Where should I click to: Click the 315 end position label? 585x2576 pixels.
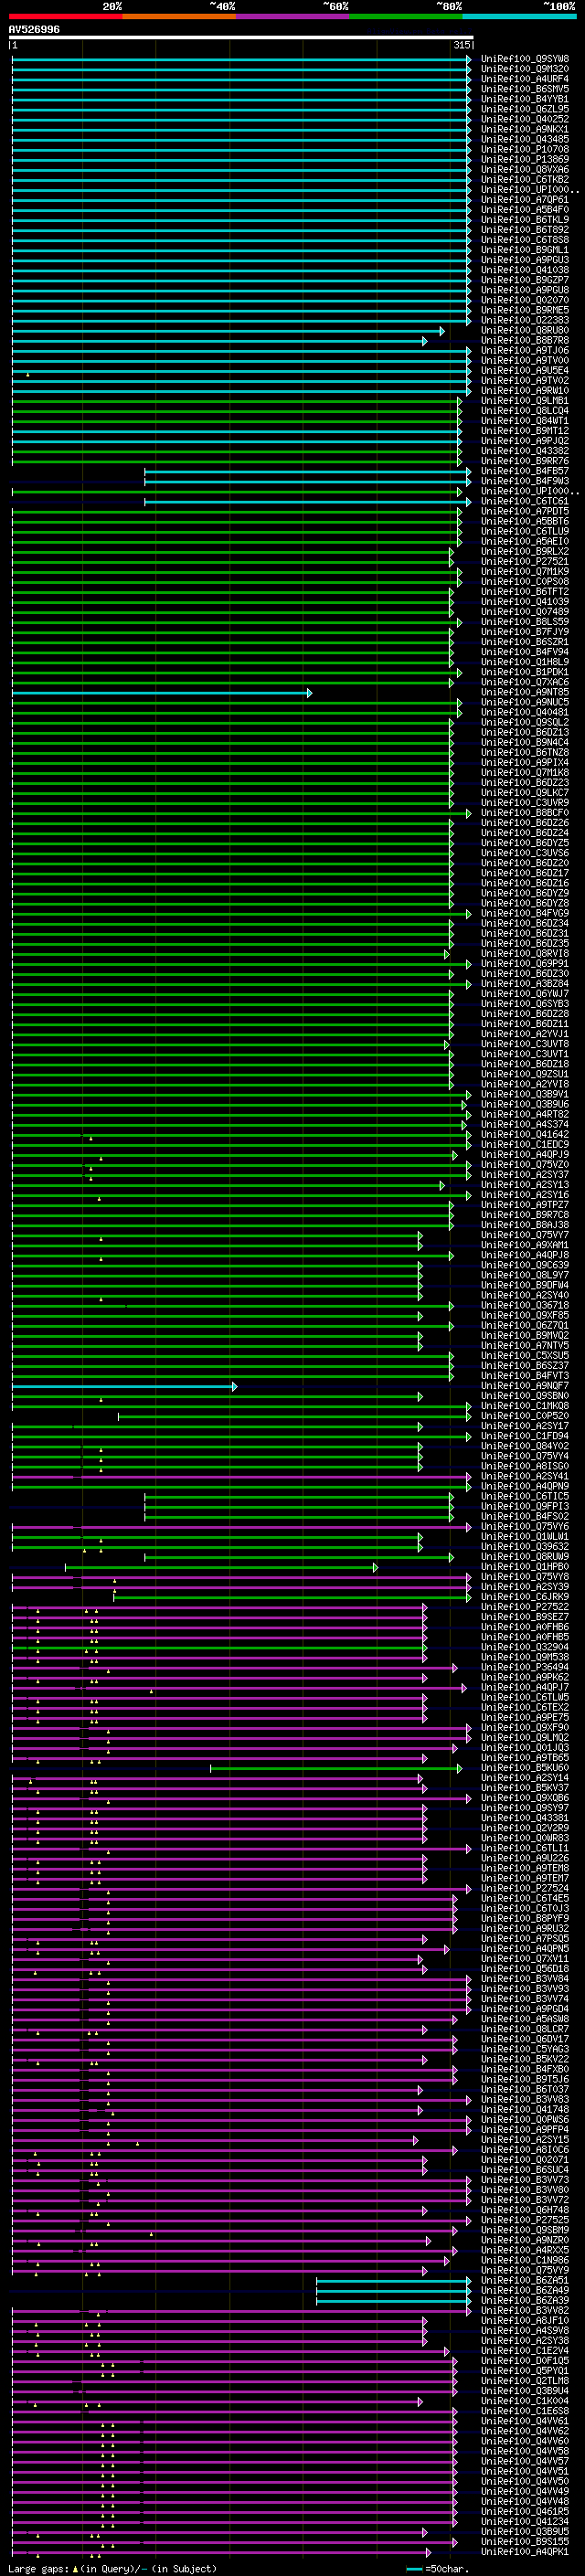[x=461, y=45]
